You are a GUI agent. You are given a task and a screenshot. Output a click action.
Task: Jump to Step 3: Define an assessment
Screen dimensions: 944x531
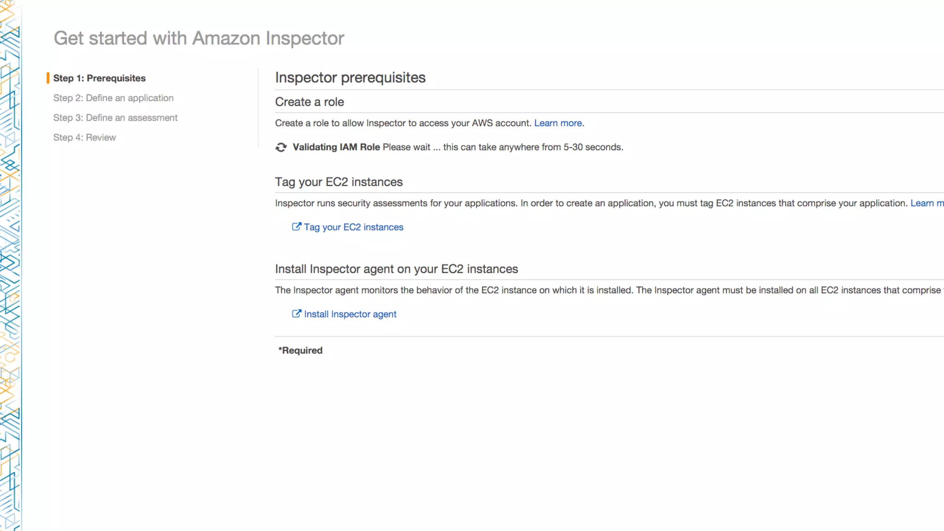(115, 118)
